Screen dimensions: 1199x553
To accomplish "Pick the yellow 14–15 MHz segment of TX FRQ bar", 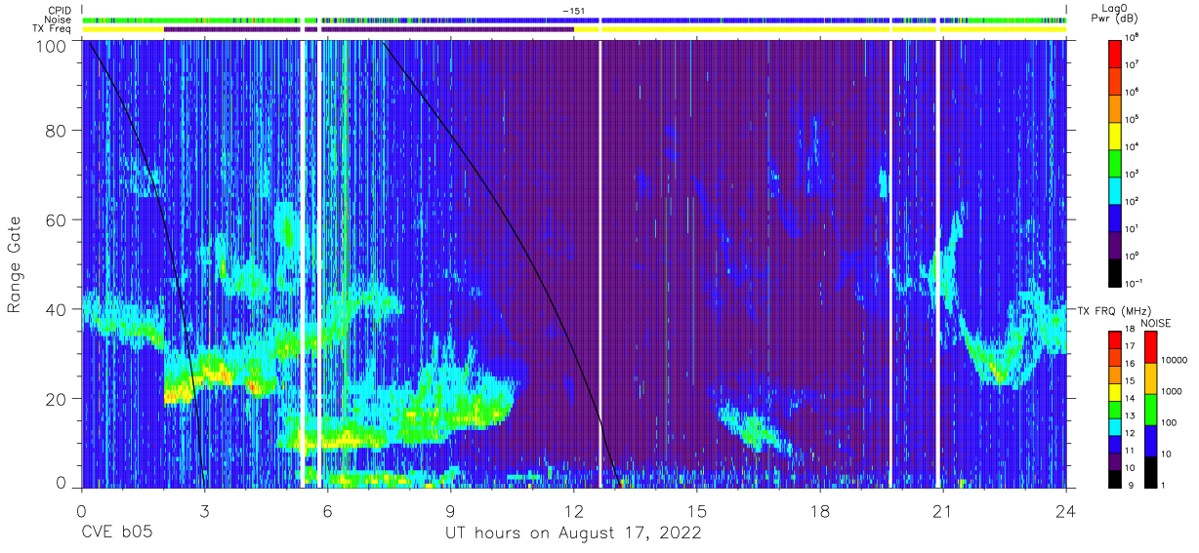I will 1115,391.
